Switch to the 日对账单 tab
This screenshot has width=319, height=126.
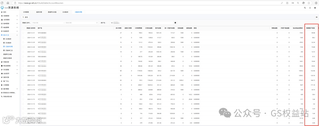click(x=65, y=12)
